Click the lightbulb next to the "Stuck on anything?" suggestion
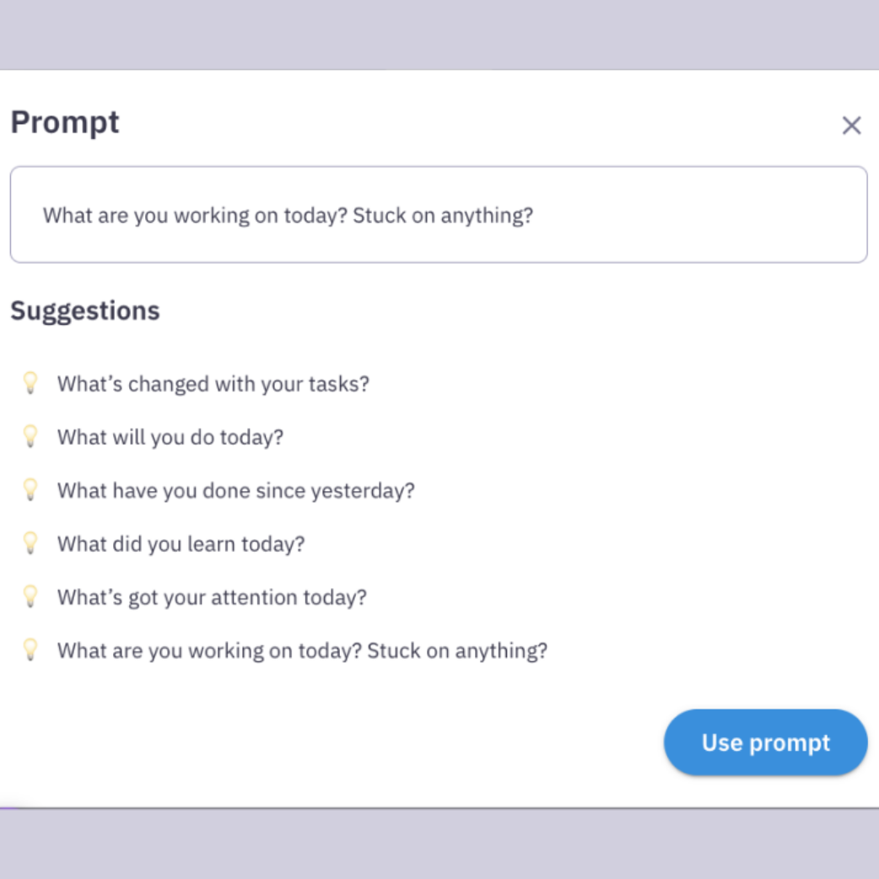Viewport: 879px width, 879px height. pyautogui.click(x=30, y=650)
